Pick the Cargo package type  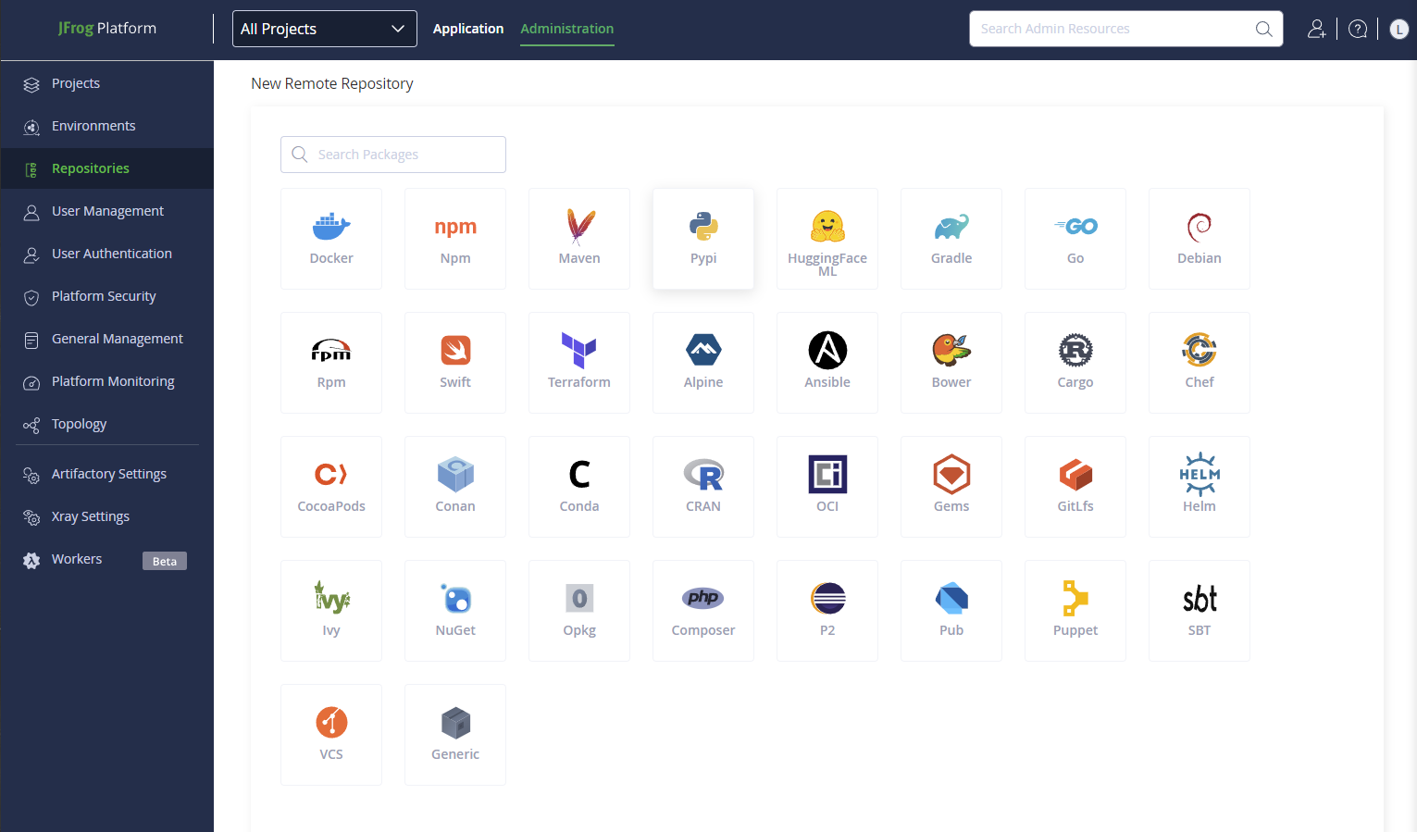pyautogui.click(x=1075, y=363)
